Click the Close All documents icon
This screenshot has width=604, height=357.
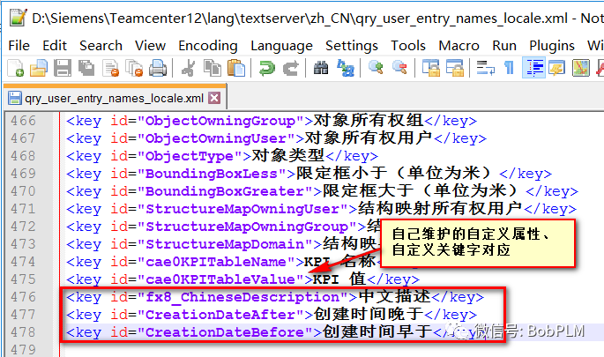tap(134, 68)
